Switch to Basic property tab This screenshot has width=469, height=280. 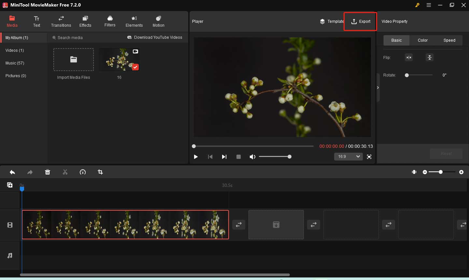click(x=396, y=40)
